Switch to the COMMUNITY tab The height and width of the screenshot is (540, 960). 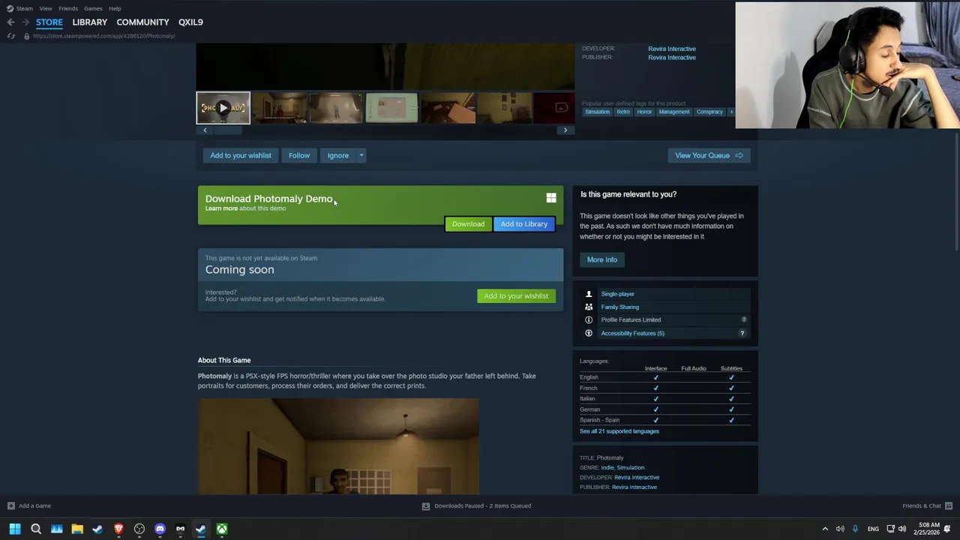tap(142, 22)
